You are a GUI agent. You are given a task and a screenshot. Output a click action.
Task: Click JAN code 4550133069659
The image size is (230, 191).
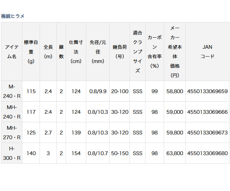click(207, 91)
